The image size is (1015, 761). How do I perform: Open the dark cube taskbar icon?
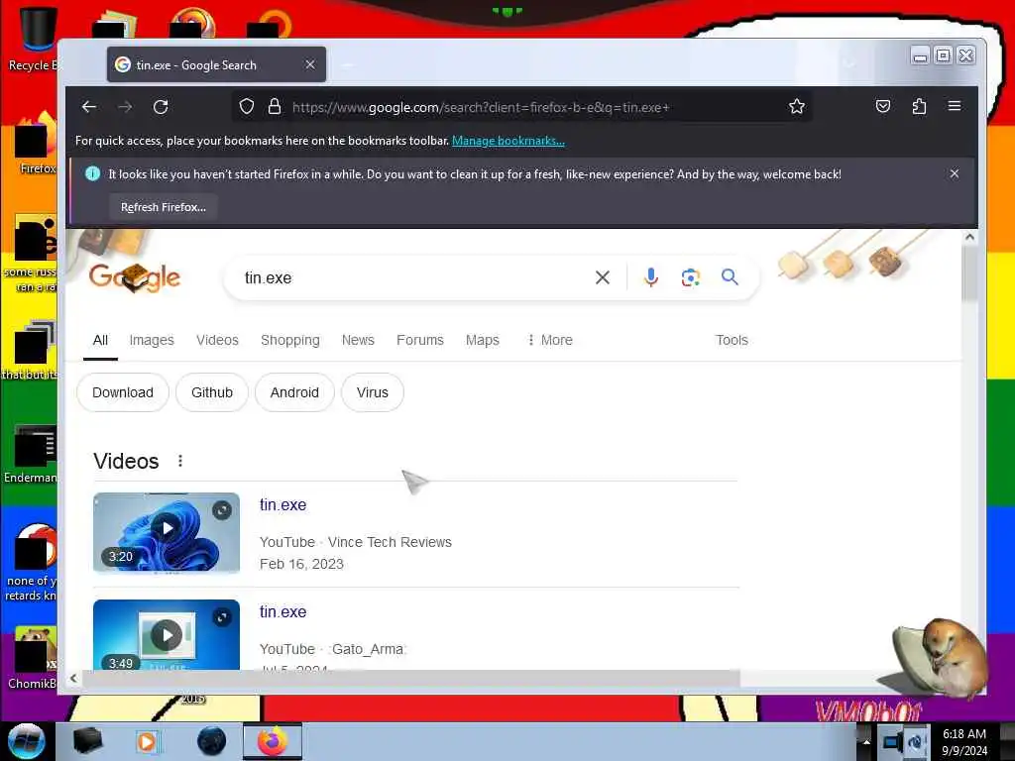87,741
